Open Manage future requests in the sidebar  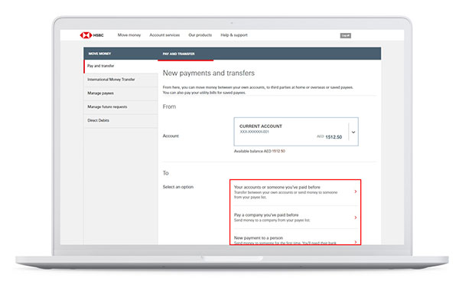coord(121,107)
